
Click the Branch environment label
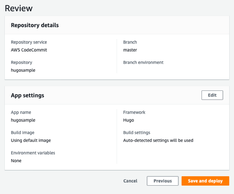point(143,62)
